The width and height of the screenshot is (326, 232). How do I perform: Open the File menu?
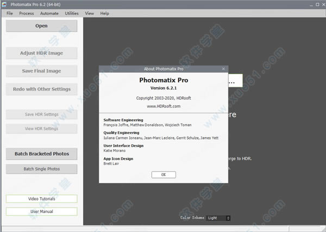click(10, 13)
